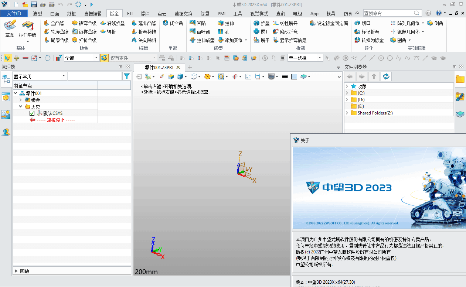Switch to the 曲面 ribbon tab
Image resolution: width=466 pixels, height=287 pixels.
pos(55,14)
